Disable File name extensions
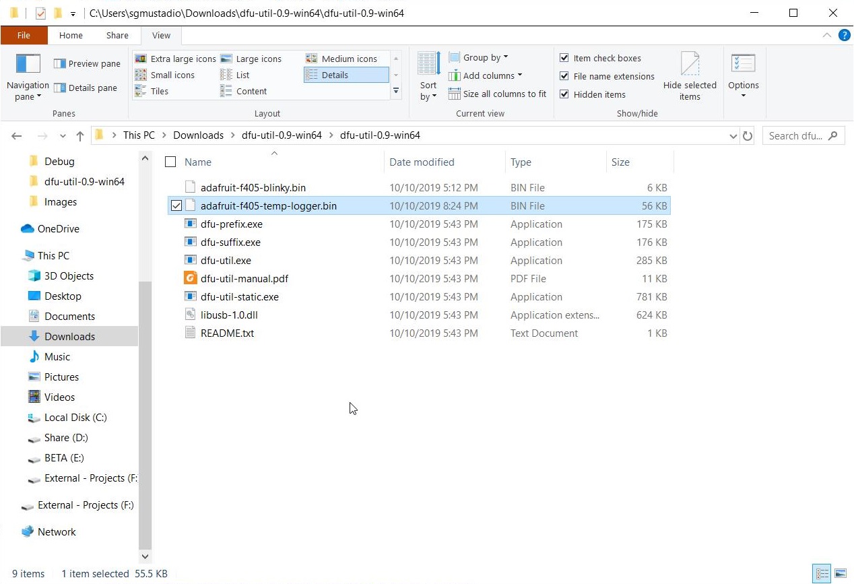 [564, 76]
